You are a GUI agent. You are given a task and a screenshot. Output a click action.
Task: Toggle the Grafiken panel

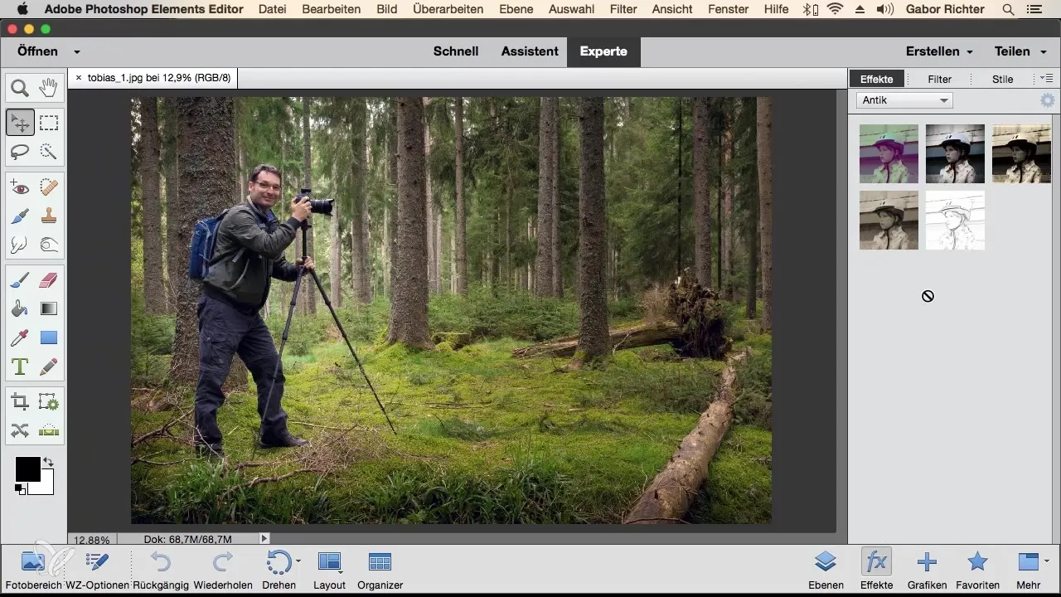927,570
